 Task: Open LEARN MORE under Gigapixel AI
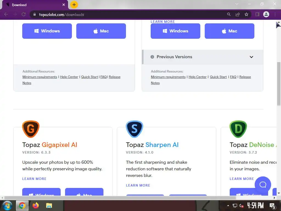[x=34, y=179]
